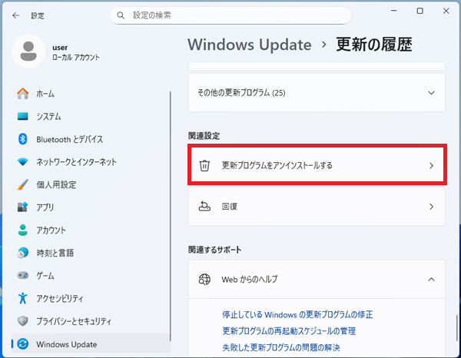The height and width of the screenshot is (358, 461).
Task: Go to アプリ settings in the sidebar
Action: click(45, 207)
